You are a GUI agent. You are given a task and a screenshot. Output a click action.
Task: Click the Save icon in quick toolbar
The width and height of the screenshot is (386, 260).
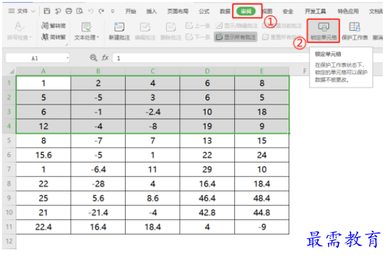(46, 11)
